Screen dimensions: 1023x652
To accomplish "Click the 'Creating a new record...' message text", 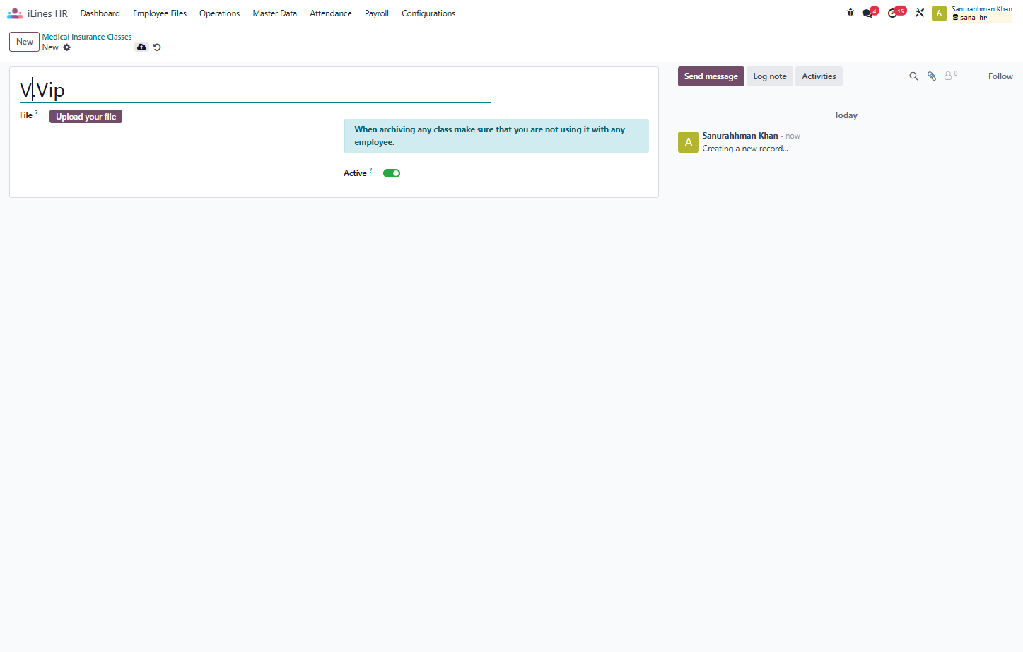I will [x=745, y=149].
